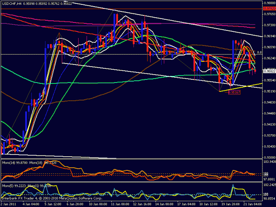This screenshot has height=207, width=276.
Task: Click the 0.95190 price axis label
Action: click(270, 91)
